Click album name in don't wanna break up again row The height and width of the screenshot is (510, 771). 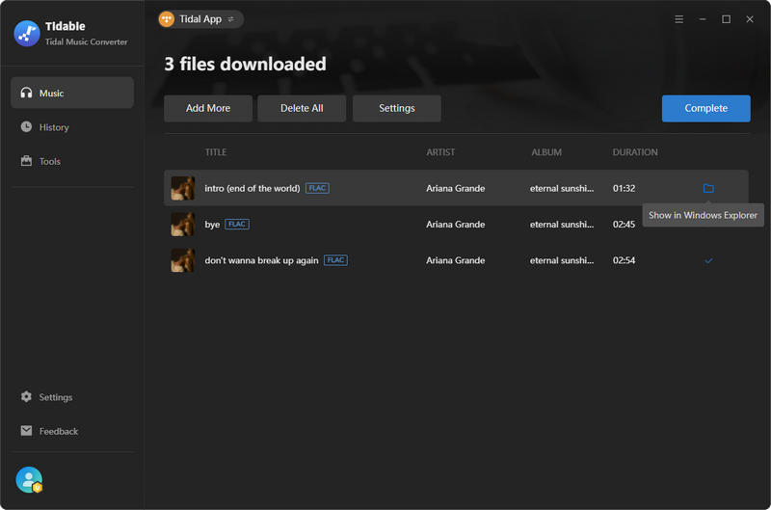pos(562,260)
